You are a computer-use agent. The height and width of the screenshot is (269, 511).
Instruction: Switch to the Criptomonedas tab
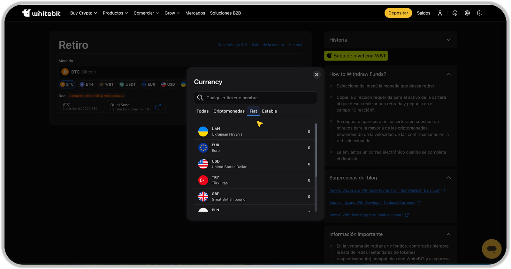click(229, 111)
